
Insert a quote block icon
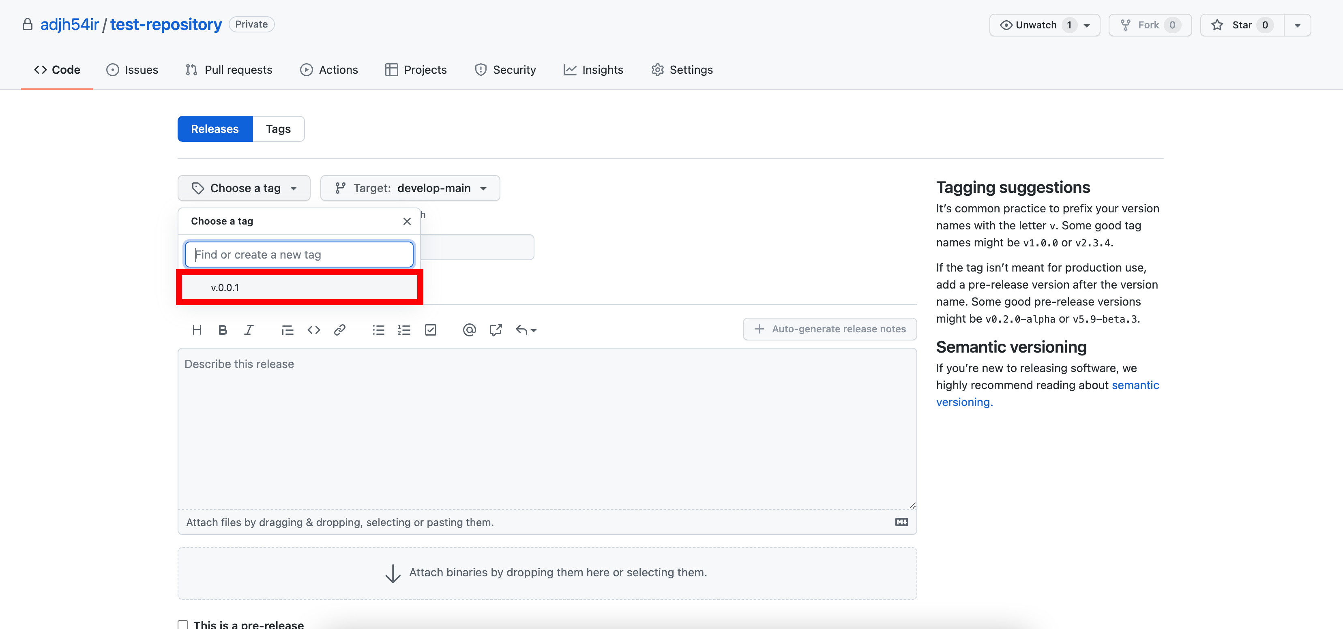tap(287, 330)
